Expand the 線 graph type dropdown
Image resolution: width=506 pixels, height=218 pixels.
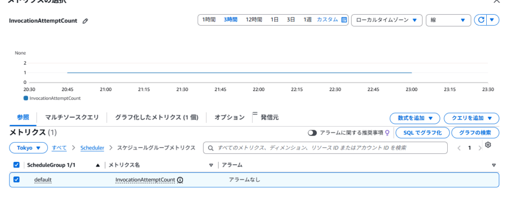[448, 20]
